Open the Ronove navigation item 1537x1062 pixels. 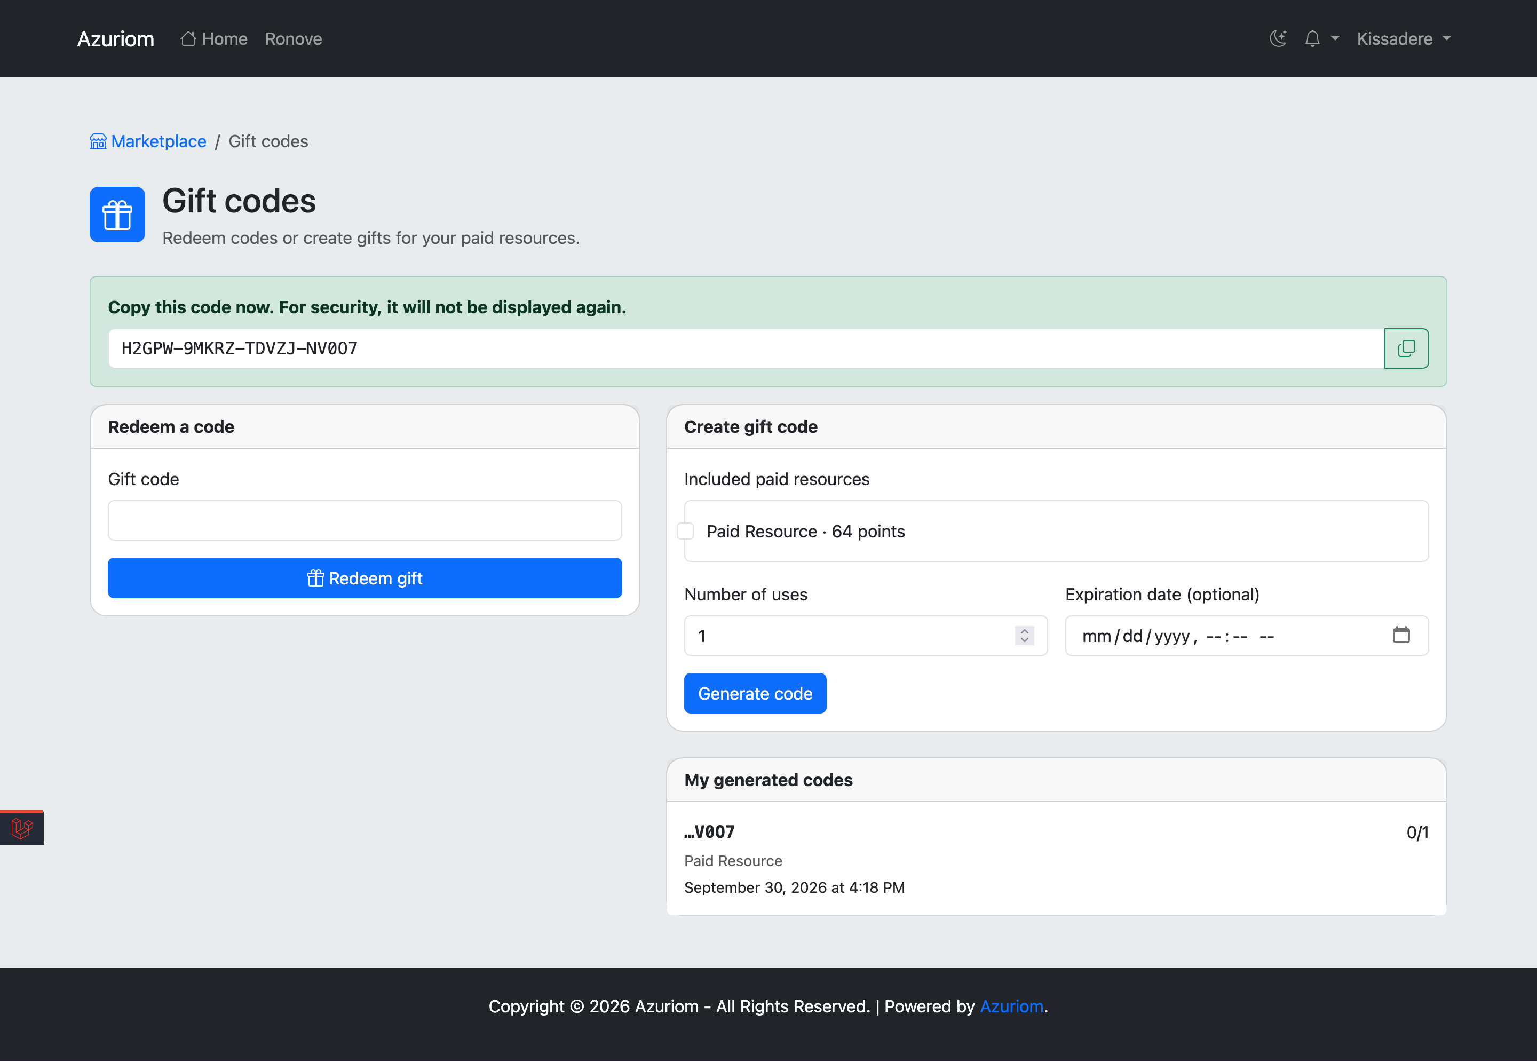point(294,38)
